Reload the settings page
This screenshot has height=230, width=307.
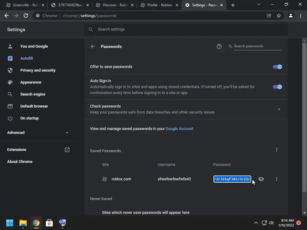point(26,16)
